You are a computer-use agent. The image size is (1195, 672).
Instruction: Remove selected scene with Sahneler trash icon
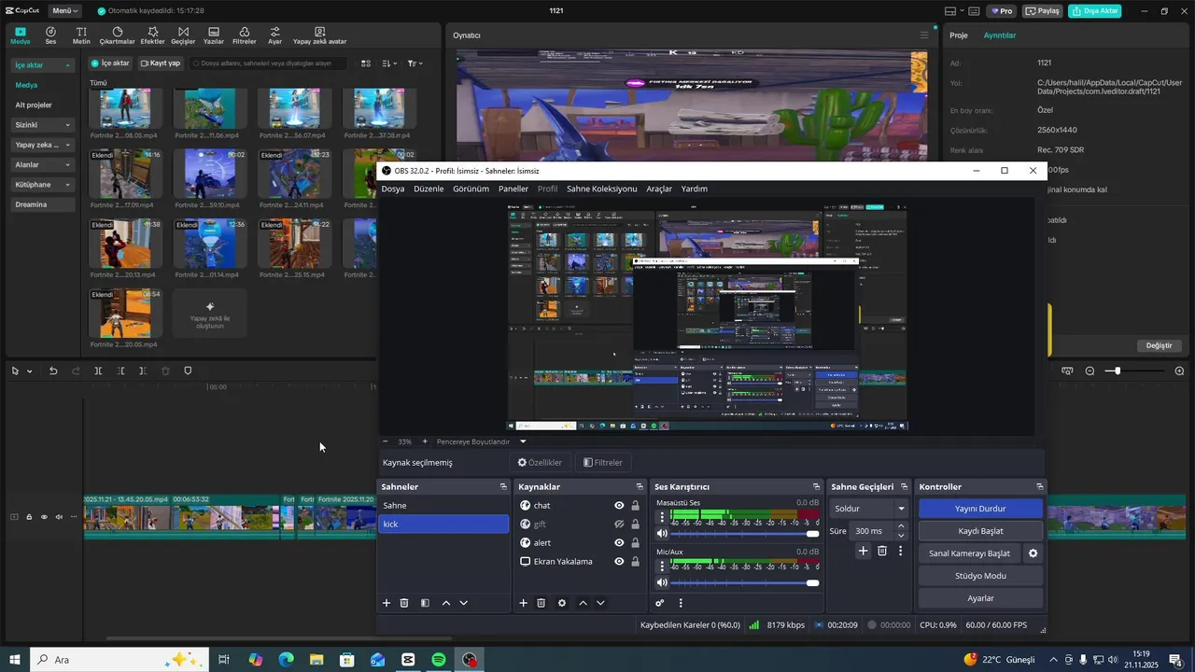coord(404,603)
